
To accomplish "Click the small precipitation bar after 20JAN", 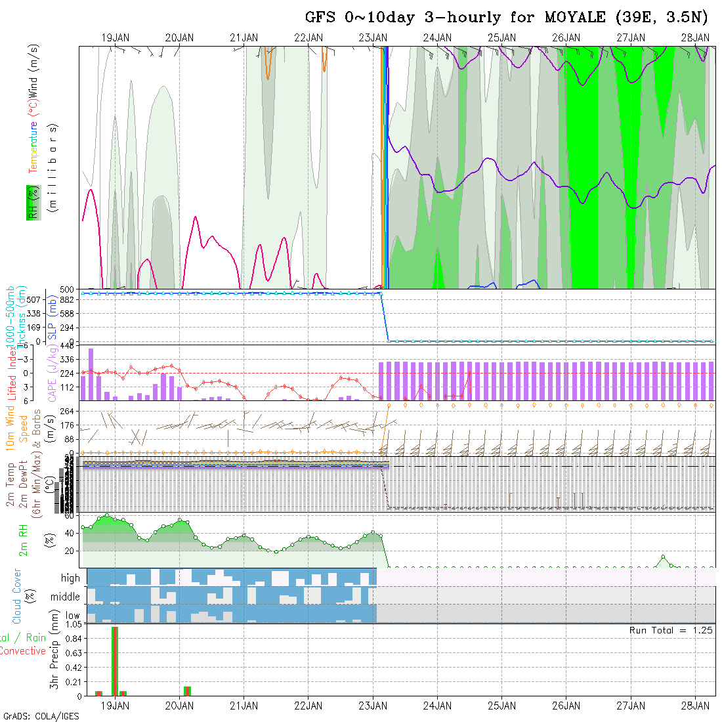I will [187, 690].
